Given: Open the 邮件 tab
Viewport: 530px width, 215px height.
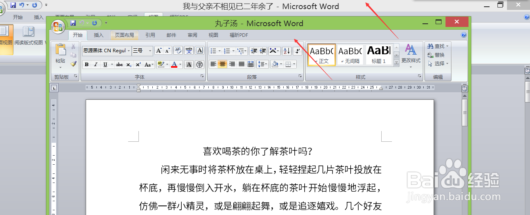Looking at the screenshot, I should pos(171,35).
